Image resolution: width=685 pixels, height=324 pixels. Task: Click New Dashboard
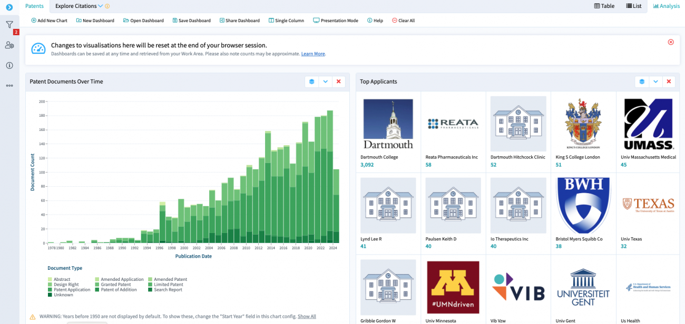pyautogui.click(x=95, y=21)
